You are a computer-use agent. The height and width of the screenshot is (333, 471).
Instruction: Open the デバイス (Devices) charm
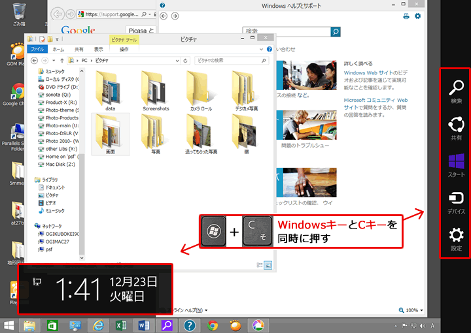tap(456, 202)
